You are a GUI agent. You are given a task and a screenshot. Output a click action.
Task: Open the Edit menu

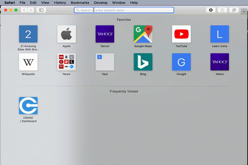click(33, 3)
